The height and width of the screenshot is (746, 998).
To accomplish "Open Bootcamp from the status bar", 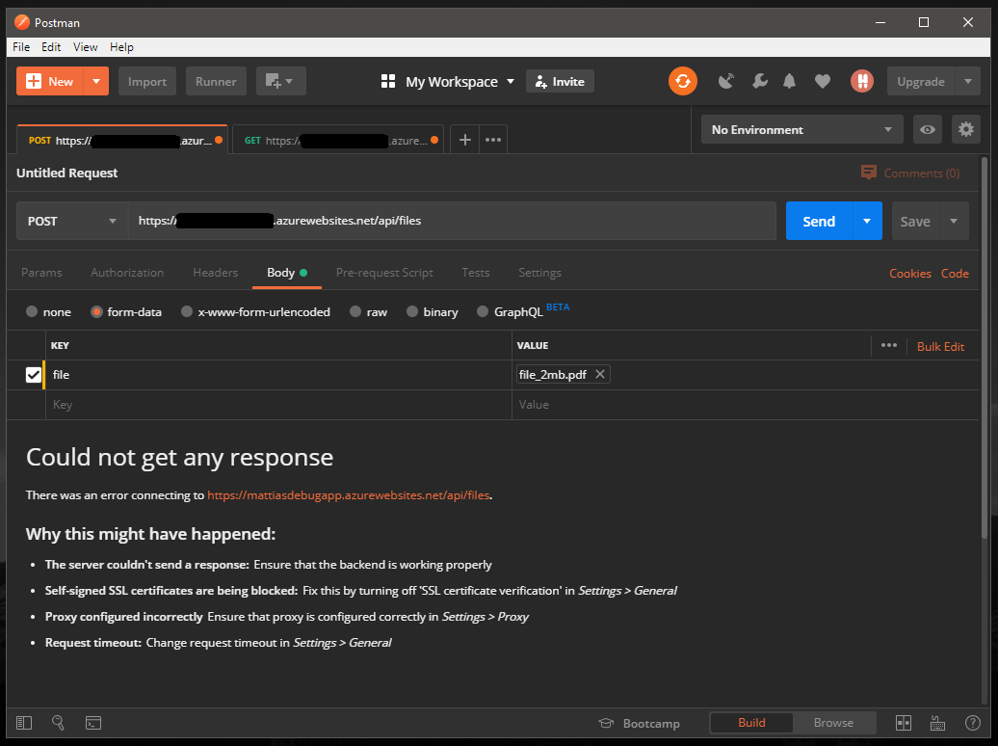I will tap(640, 723).
